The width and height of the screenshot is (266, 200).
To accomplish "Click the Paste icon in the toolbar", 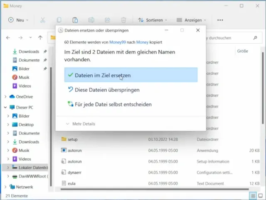I will pos(75,20).
